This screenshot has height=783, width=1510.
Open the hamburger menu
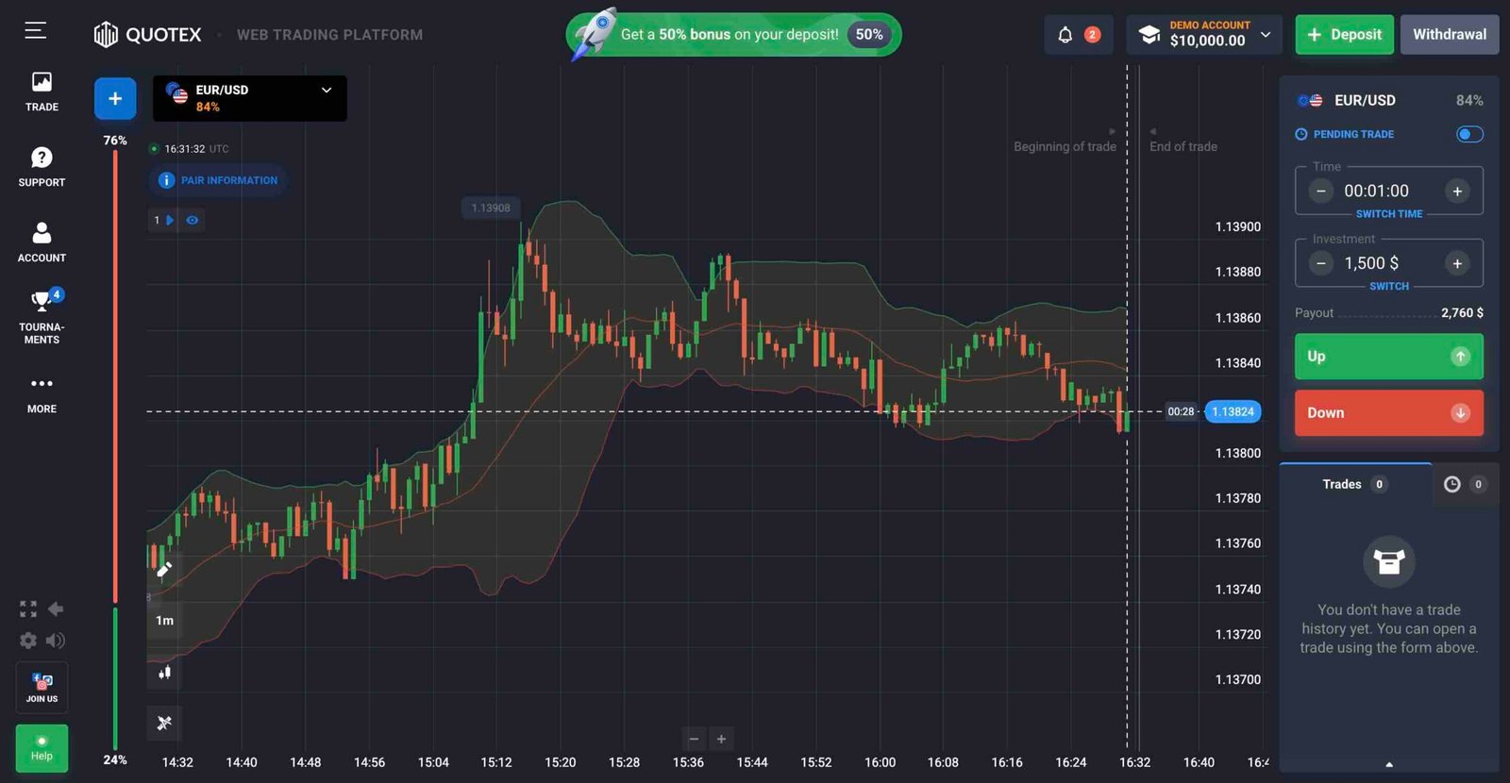coord(35,31)
